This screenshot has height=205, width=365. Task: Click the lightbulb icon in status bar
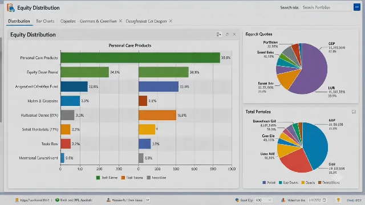tap(338, 200)
